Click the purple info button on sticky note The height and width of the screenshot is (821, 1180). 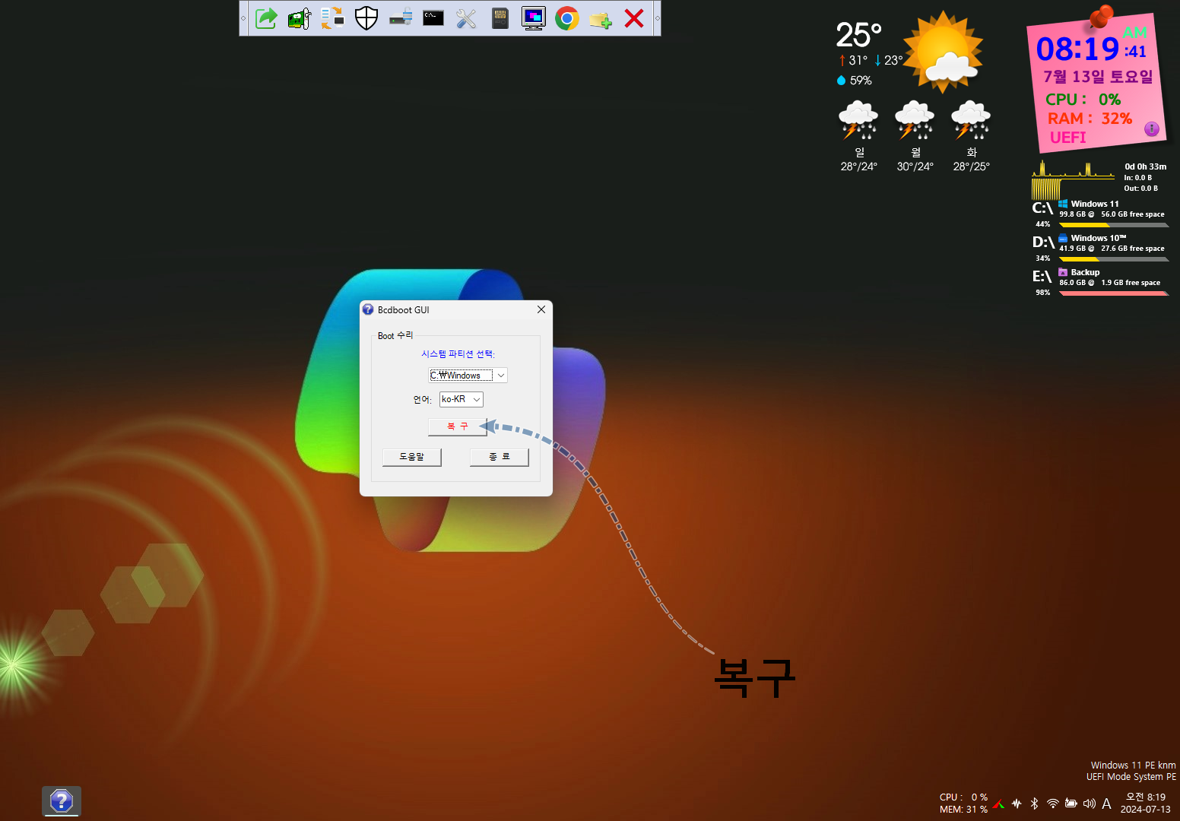coord(1152,128)
